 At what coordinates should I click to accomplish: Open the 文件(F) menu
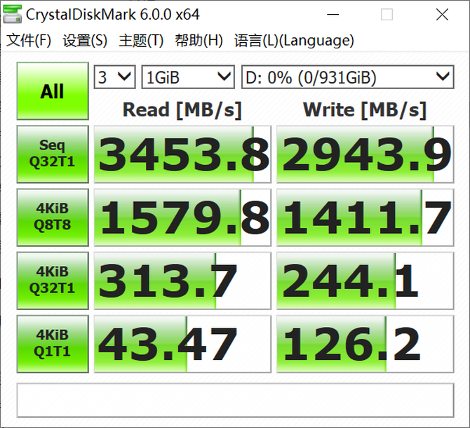coord(29,41)
